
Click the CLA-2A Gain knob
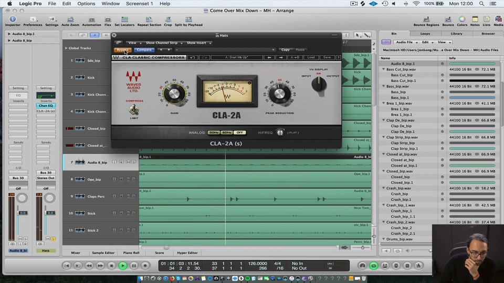coord(174,94)
